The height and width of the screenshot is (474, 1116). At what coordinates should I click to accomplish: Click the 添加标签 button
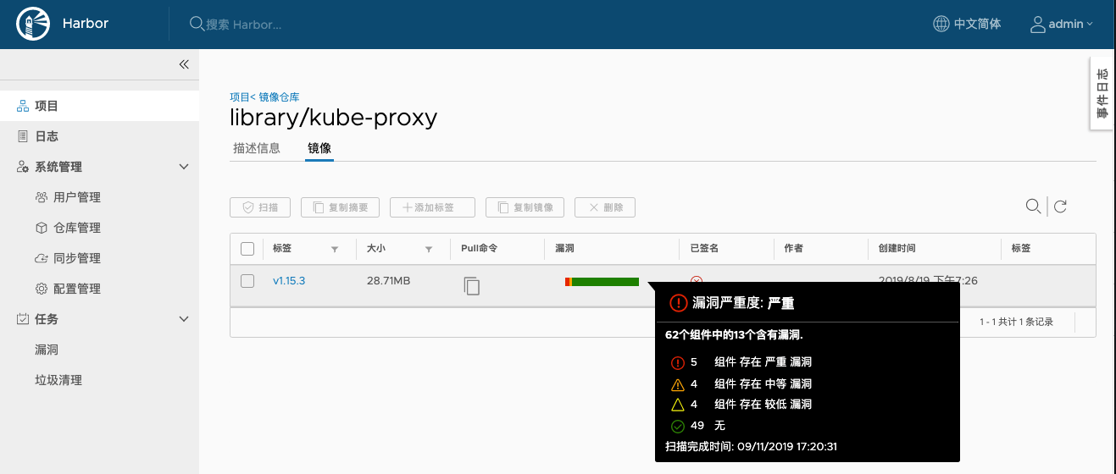click(432, 207)
